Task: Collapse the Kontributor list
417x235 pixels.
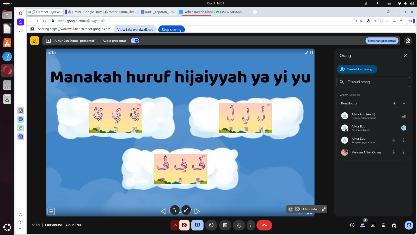Action: pyautogui.click(x=404, y=103)
